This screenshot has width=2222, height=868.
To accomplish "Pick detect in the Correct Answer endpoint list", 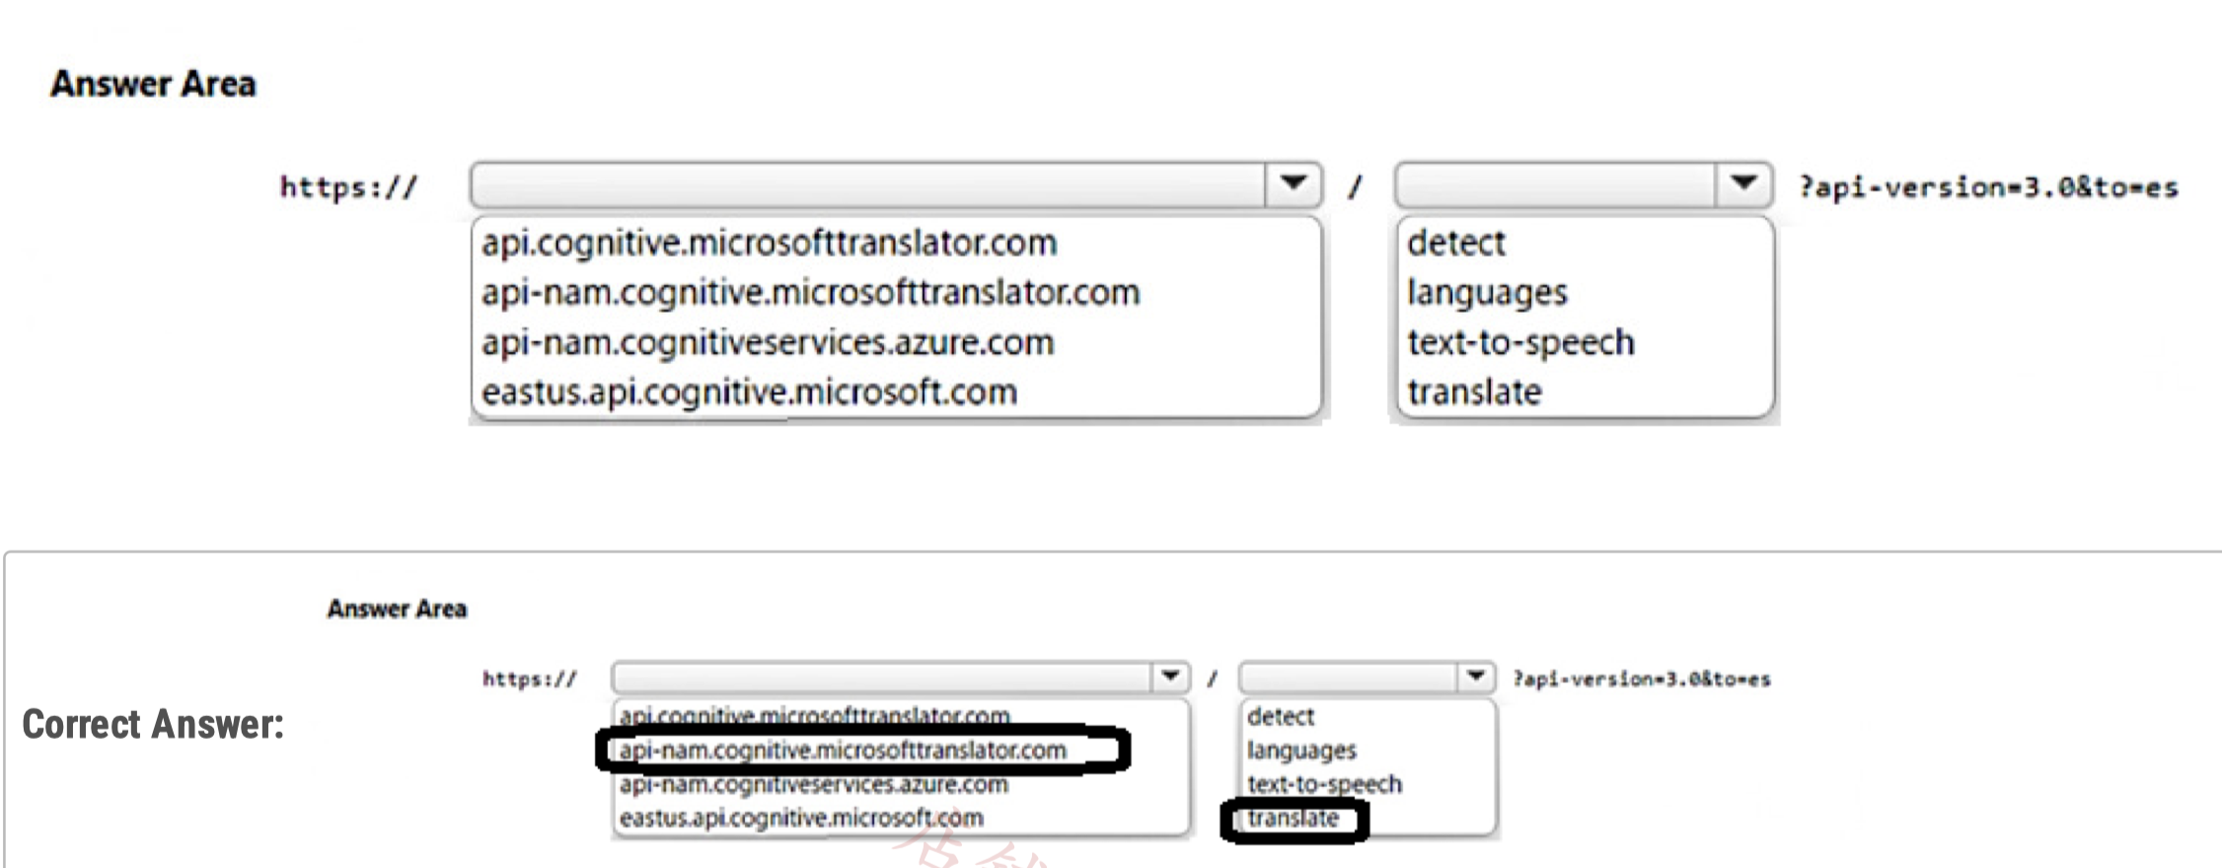I will click(1281, 716).
